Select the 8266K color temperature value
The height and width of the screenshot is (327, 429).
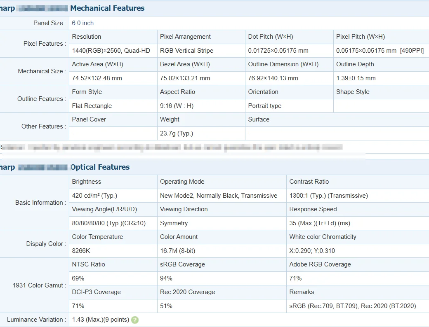coord(81,251)
